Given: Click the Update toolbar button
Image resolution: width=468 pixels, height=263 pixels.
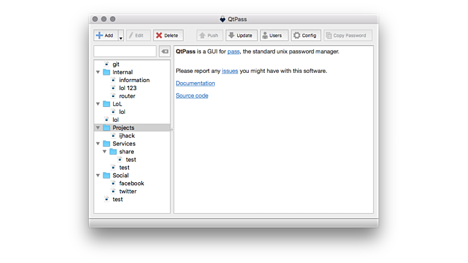Looking at the screenshot, I should [241, 35].
